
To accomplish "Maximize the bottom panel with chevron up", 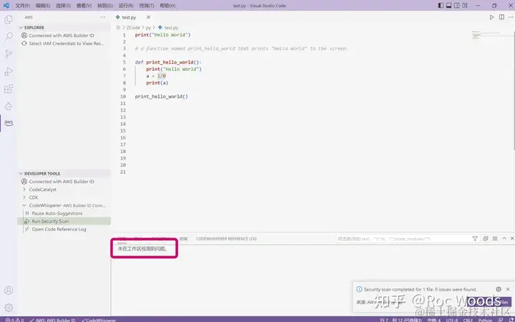I will [x=504, y=238].
